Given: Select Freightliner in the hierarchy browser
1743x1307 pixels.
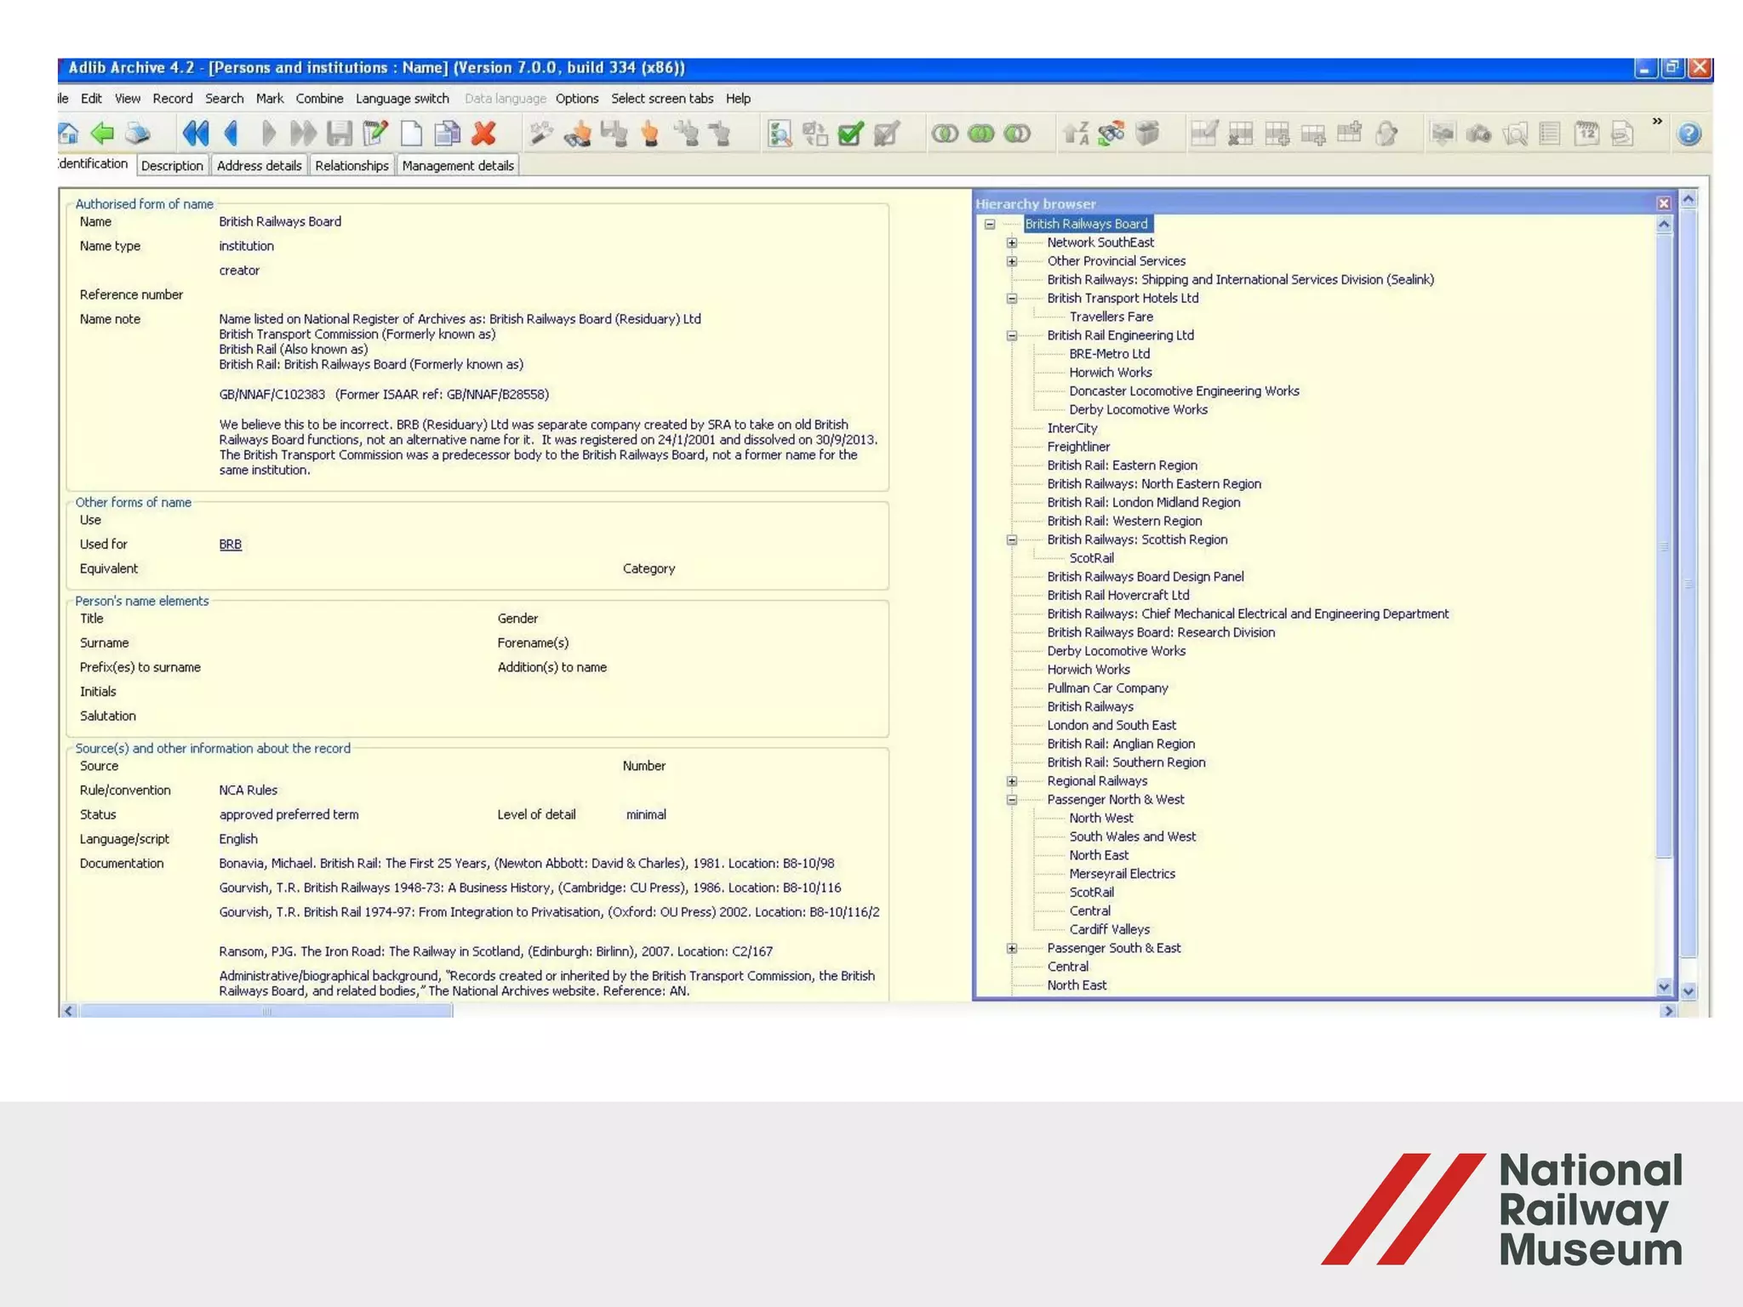Looking at the screenshot, I should 1078,447.
